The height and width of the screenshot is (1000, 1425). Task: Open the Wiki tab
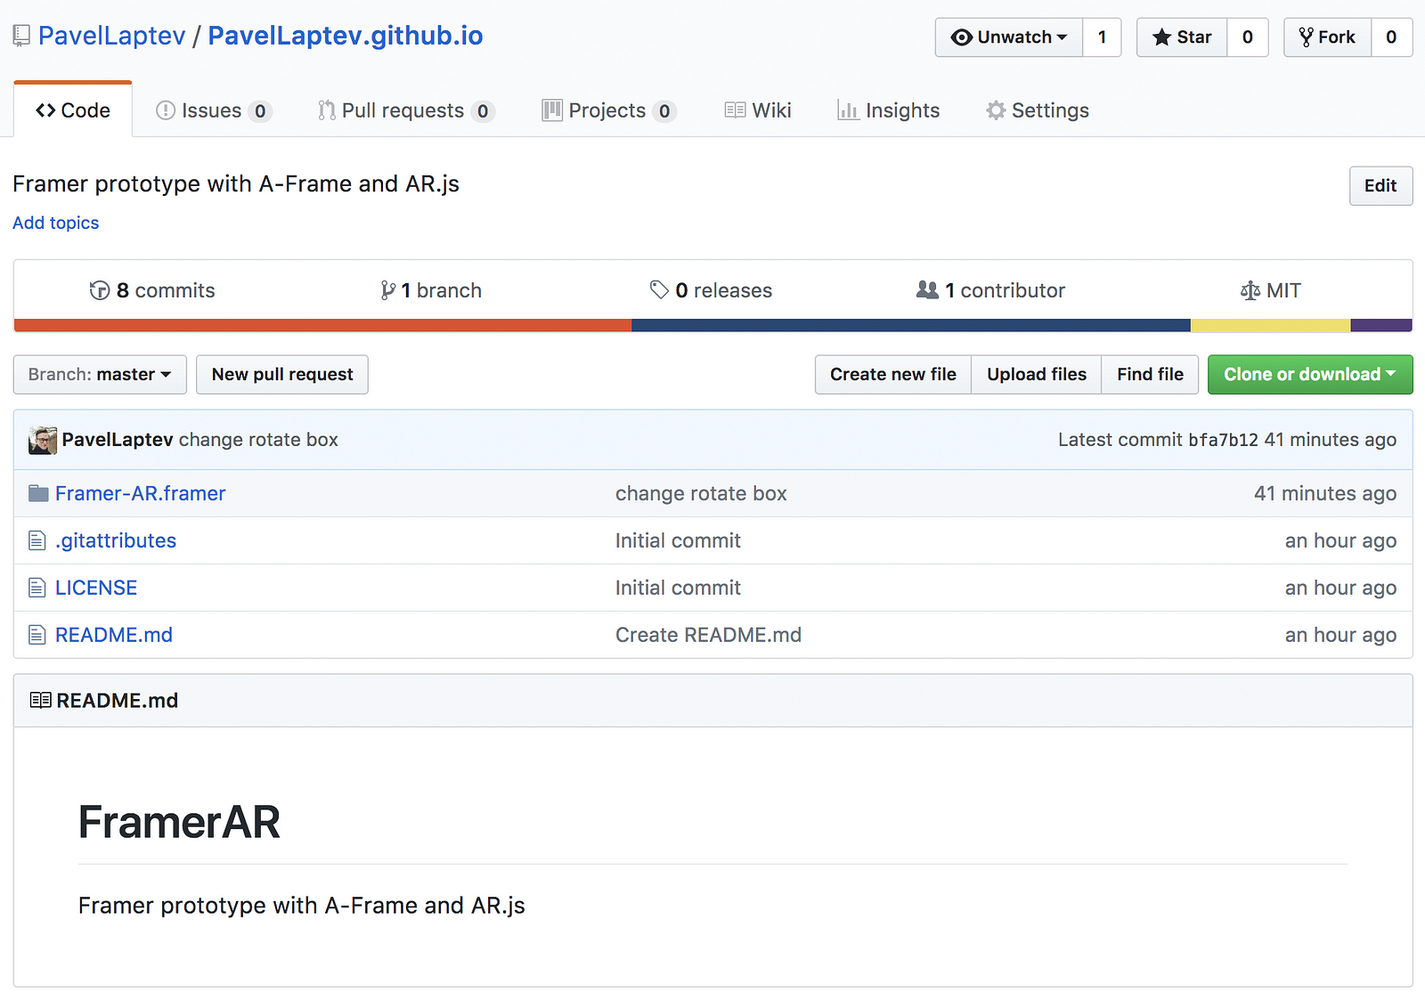758,110
